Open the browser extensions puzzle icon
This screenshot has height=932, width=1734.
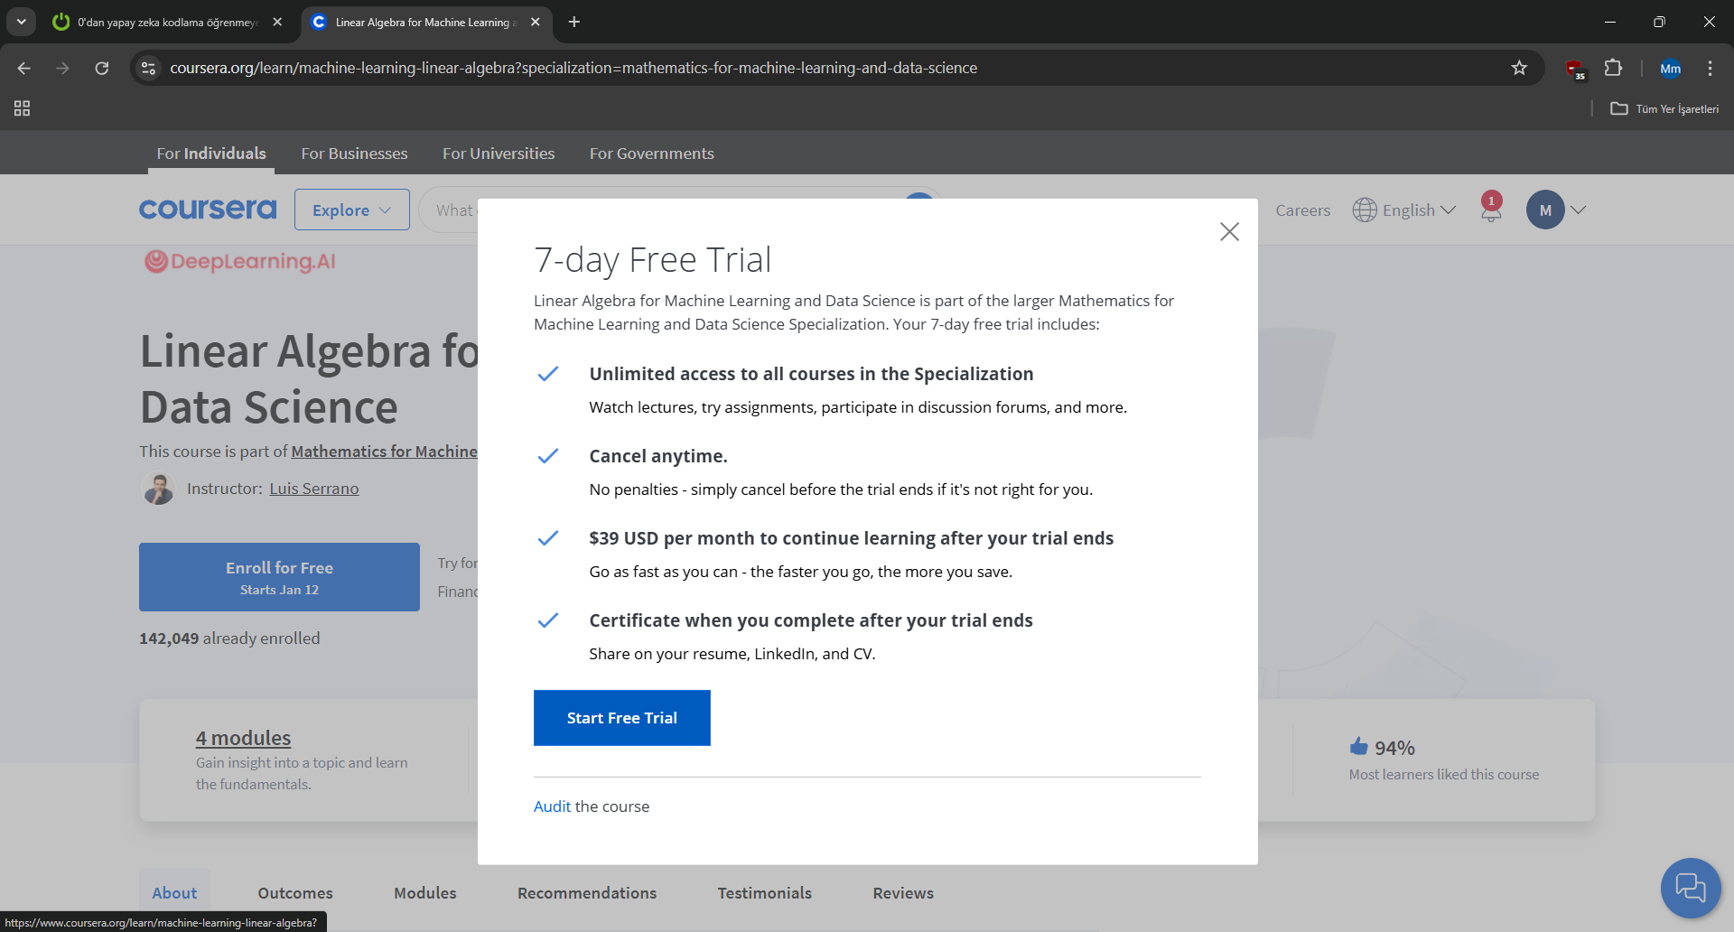tap(1613, 68)
